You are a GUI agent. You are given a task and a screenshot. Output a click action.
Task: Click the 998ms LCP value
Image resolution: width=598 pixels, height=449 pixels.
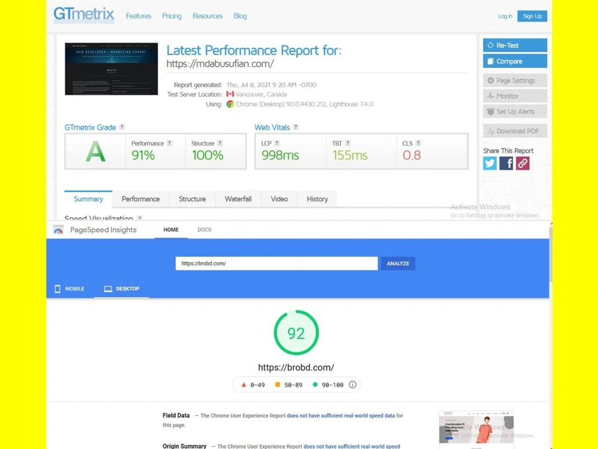pos(280,155)
